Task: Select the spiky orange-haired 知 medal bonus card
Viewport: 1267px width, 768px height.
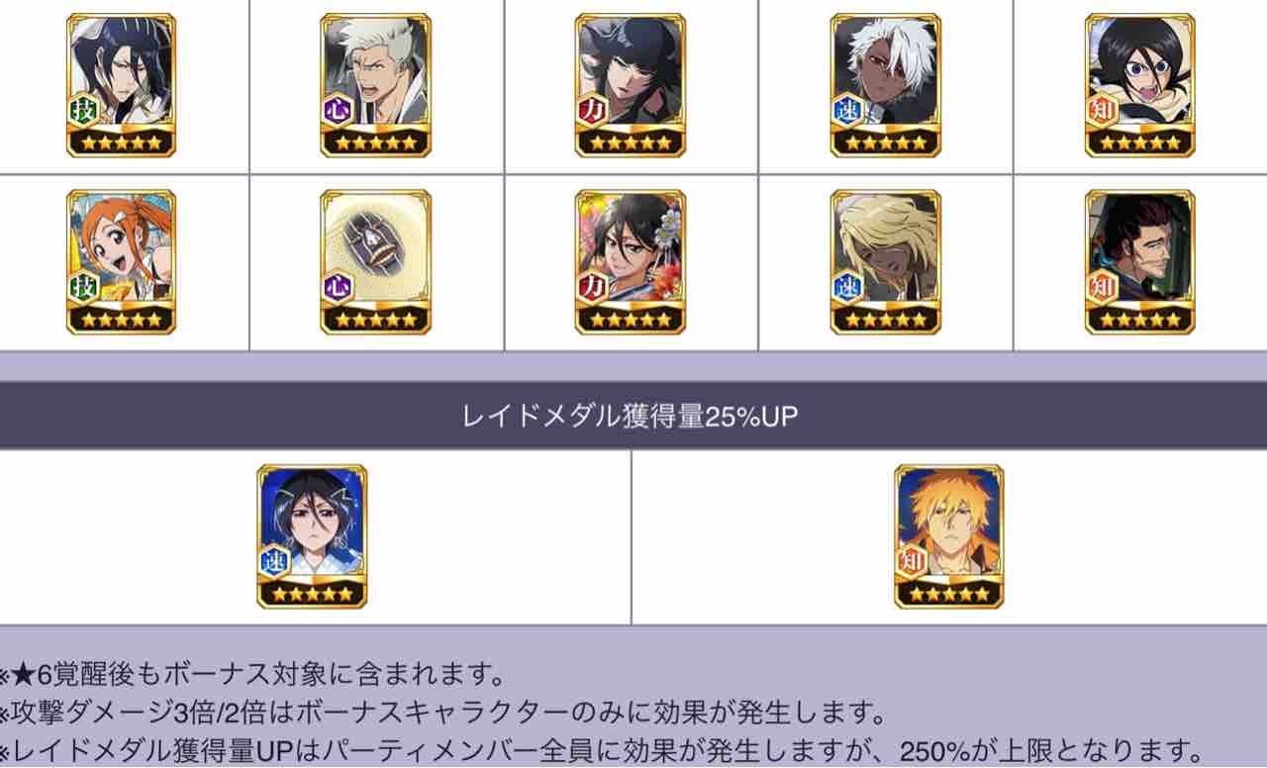Action: [948, 536]
